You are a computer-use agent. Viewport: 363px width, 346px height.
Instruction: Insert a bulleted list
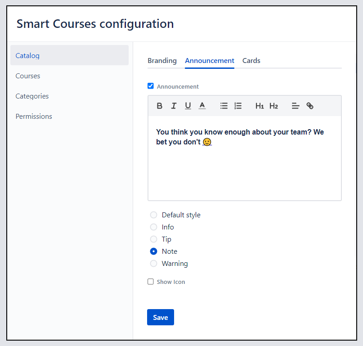[224, 106]
